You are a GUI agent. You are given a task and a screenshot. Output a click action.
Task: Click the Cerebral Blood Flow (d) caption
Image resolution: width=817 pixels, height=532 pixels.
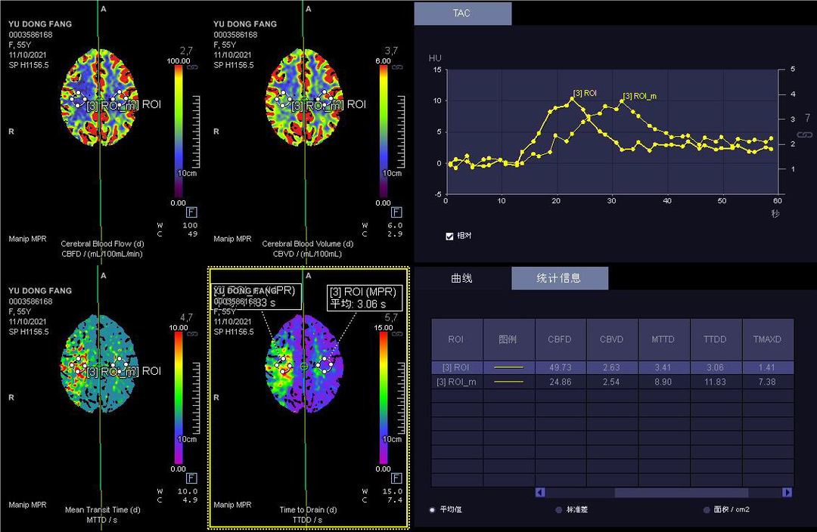102,243
